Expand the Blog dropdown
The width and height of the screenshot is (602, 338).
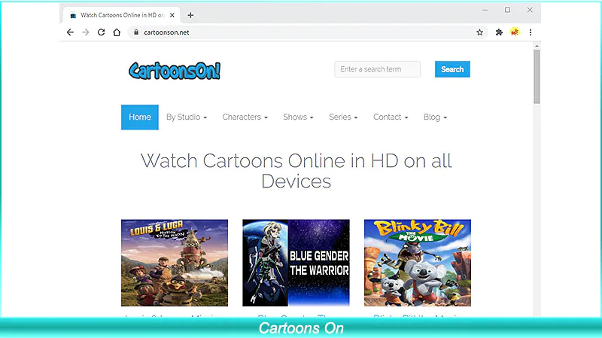(436, 117)
